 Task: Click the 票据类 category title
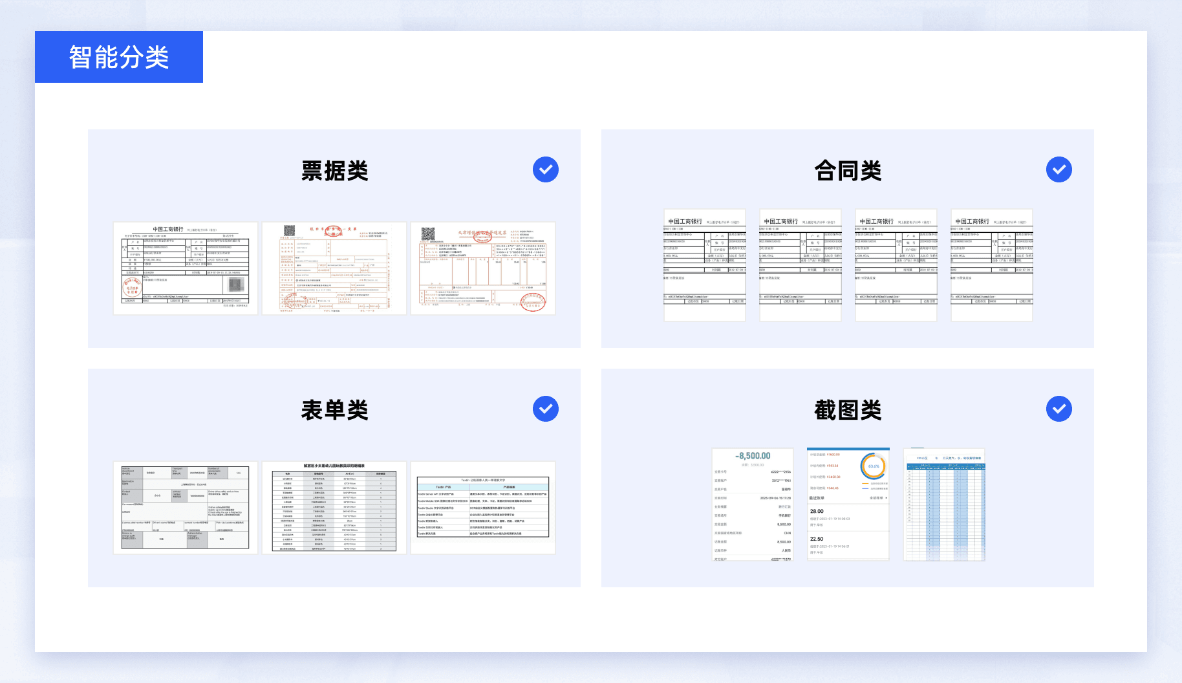[334, 171]
